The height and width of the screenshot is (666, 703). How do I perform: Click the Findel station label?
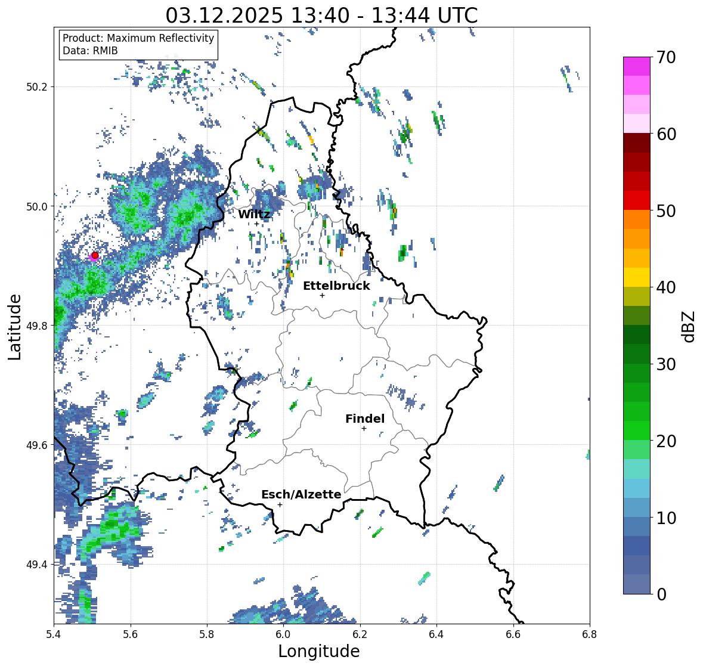point(365,419)
